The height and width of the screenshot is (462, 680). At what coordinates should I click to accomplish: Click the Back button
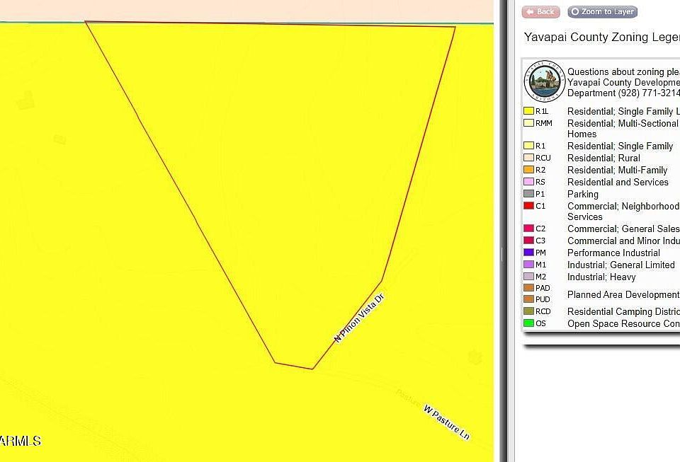[540, 12]
